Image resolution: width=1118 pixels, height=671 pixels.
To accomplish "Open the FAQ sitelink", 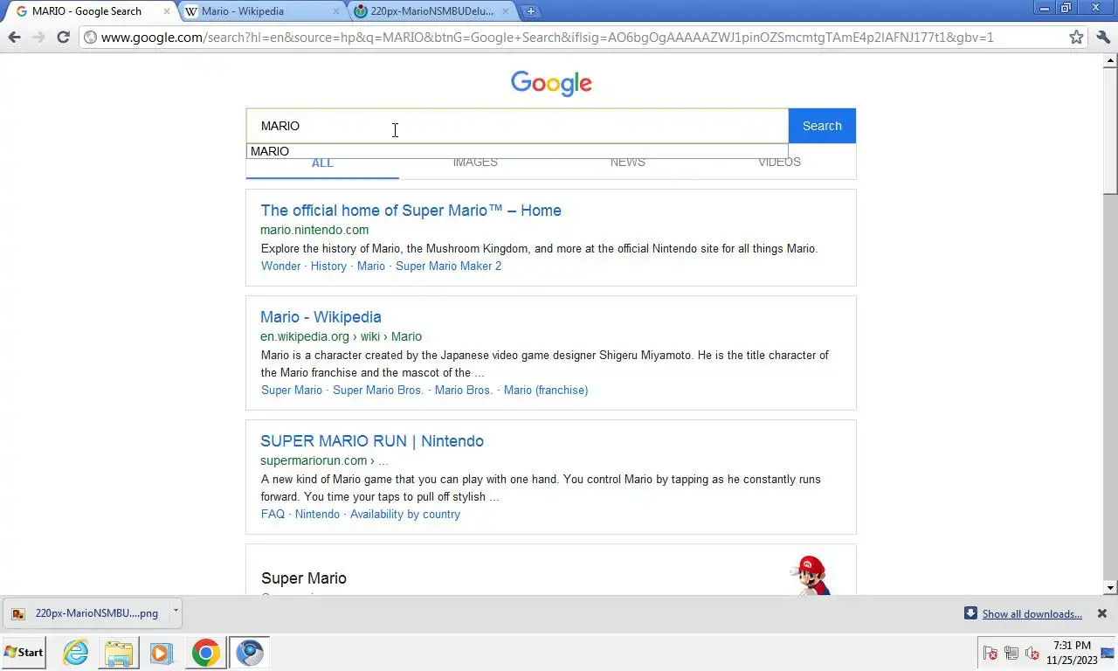I will point(273,514).
